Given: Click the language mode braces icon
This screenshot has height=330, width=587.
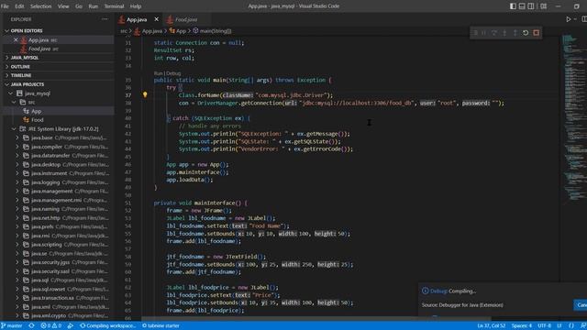Looking at the screenshot, I should coord(570,326).
